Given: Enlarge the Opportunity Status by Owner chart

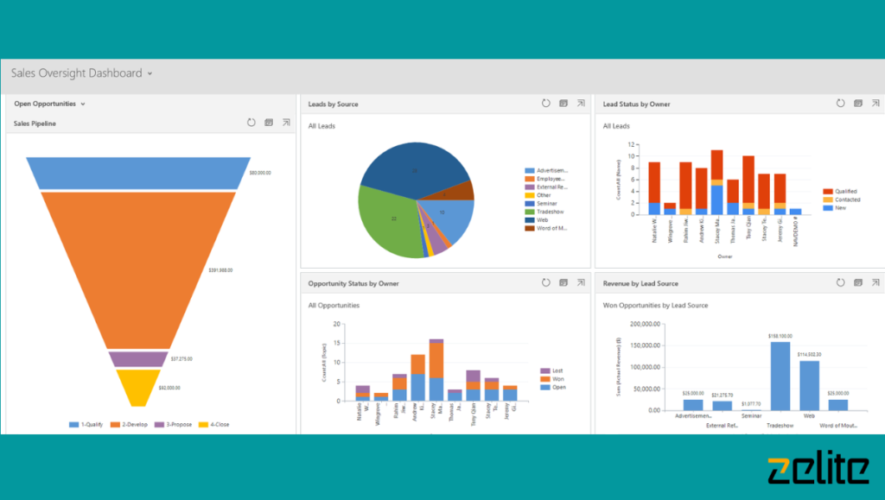Looking at the screenshot, I should tap(580, 282).
